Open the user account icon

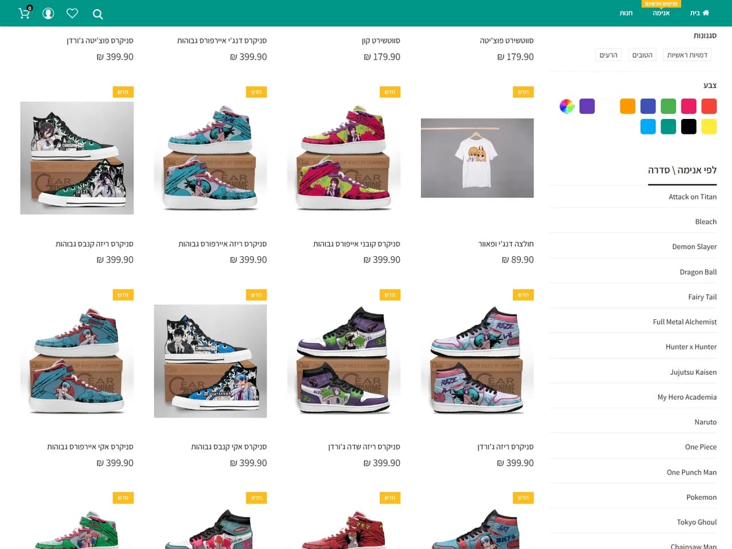tap(48, 13)
